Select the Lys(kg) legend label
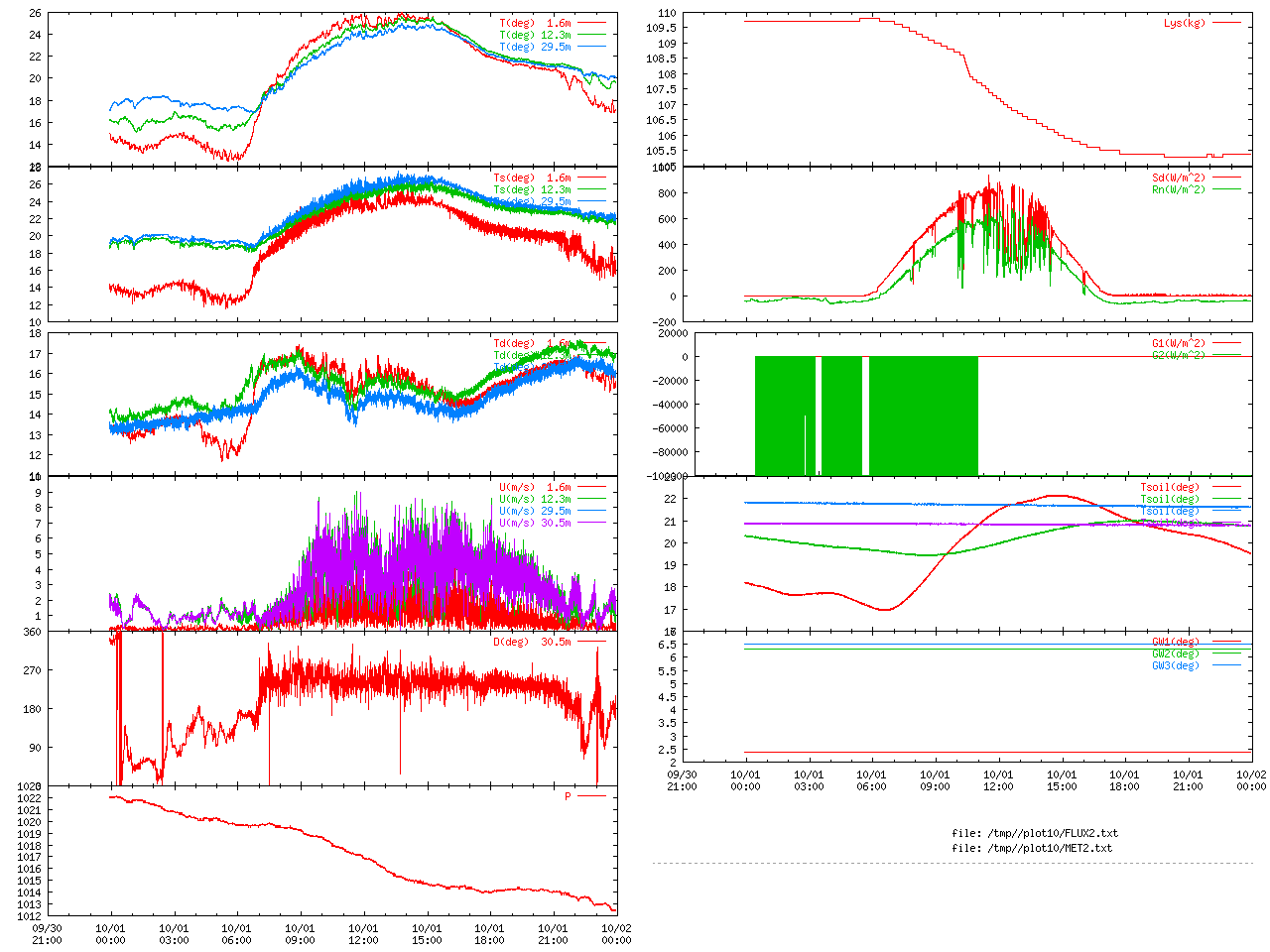Image resolution: width=1270 pixels, height=952 pixels. pyautogui.click(x=1185, y=23)
